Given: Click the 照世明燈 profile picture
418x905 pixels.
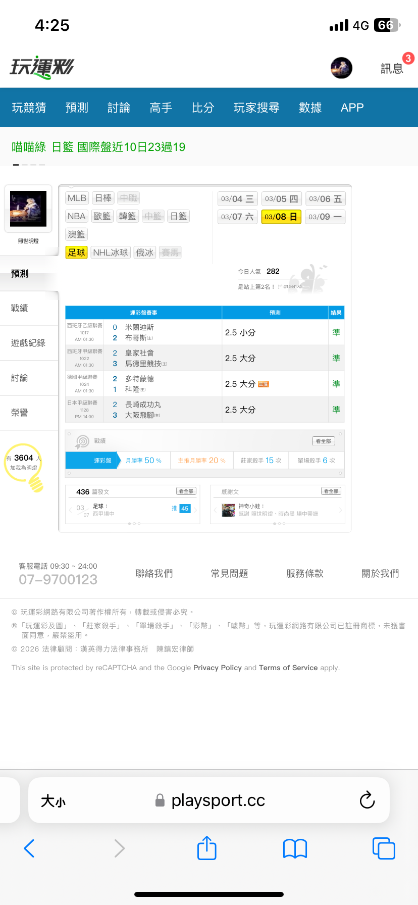Looking at the screenshot, I should (28, 209).
